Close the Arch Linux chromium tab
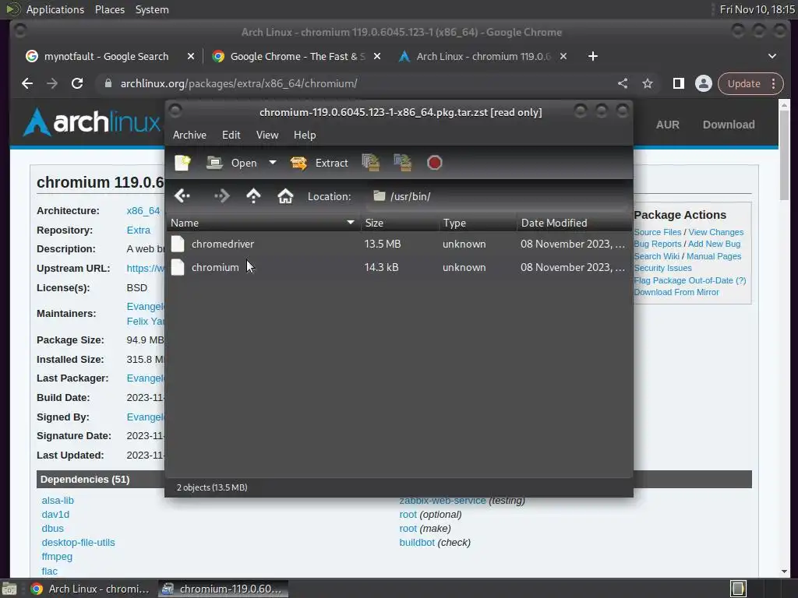 tap(563, 56)
